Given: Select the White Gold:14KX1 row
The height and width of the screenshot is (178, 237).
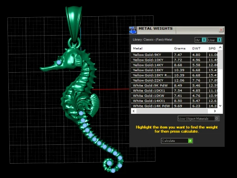Looking at the screenshot, I should point(174,101).
